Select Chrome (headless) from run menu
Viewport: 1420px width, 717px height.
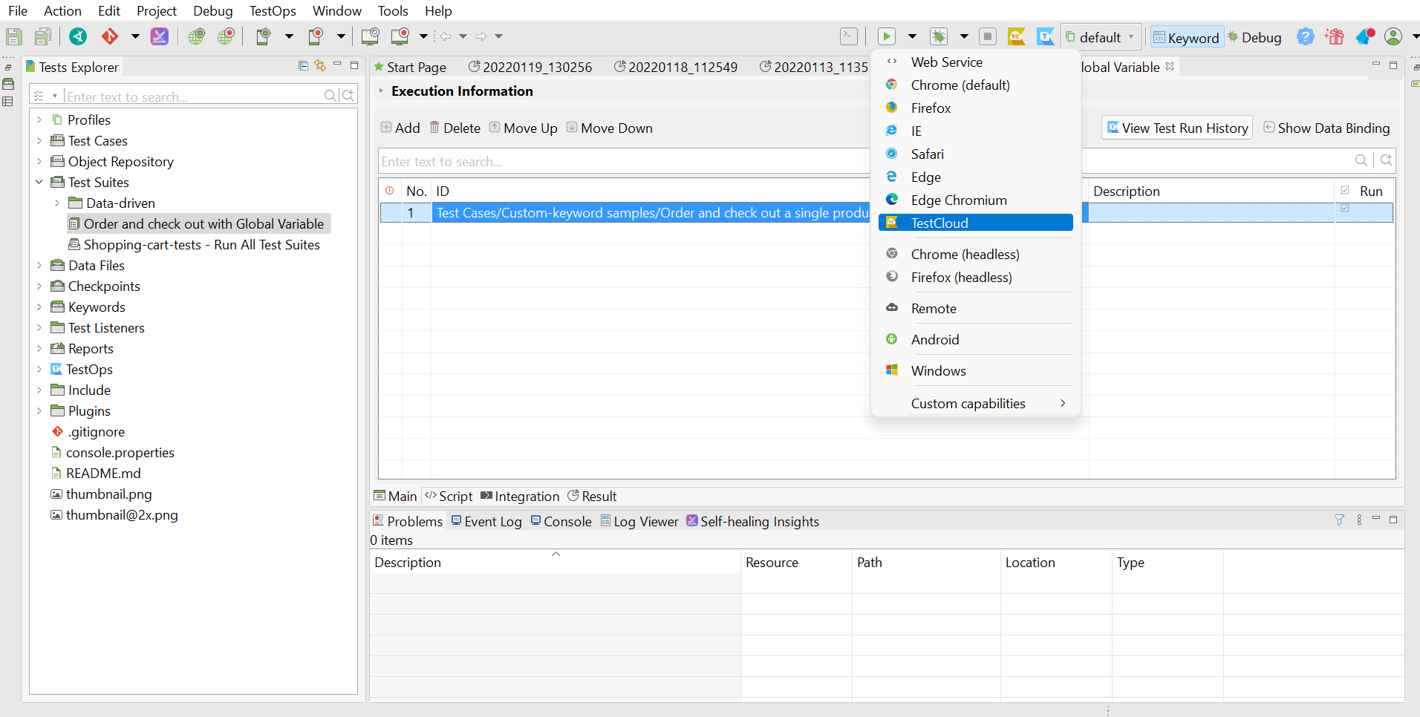coord(976,254)
